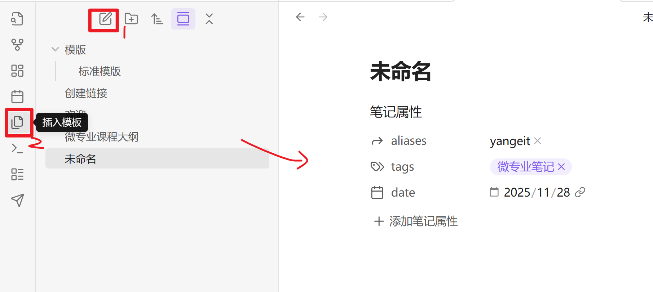This screenshot has width=653, height=292.
Task: Open the 创建链接 note
Action: coord(86,93)
